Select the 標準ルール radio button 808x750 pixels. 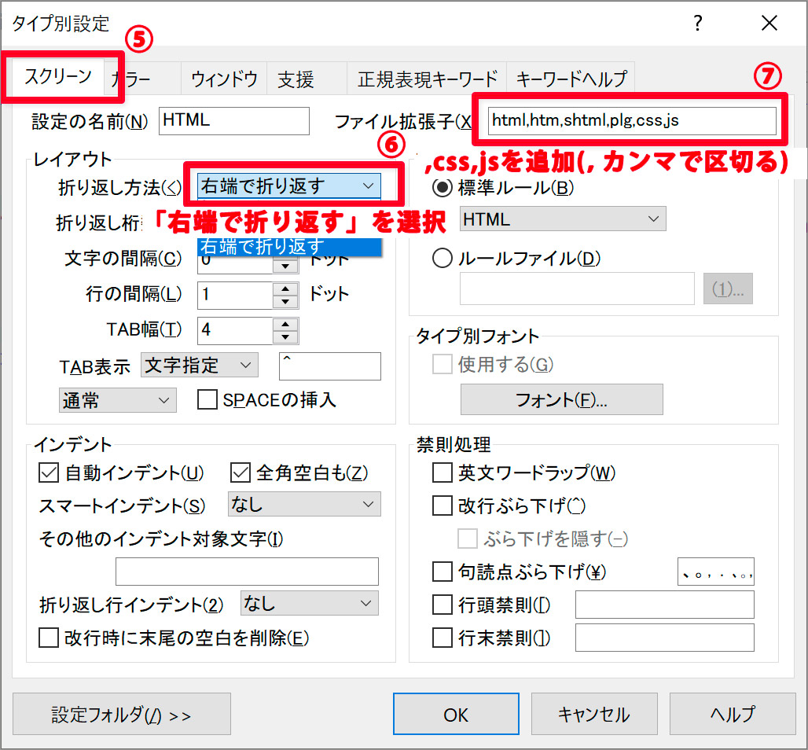pos(443,188)
